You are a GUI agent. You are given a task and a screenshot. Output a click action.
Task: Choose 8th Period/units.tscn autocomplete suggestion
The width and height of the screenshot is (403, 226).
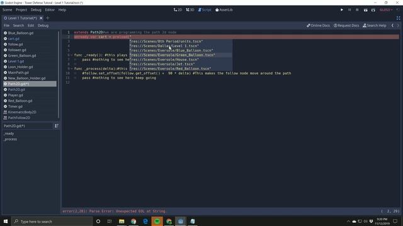click(x=181, y=41)
